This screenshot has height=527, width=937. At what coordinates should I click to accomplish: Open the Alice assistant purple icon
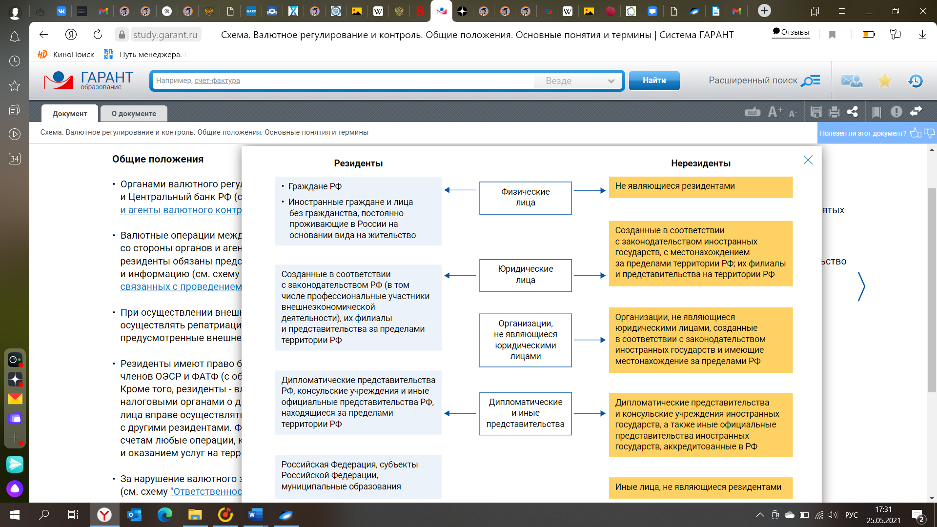15,488
